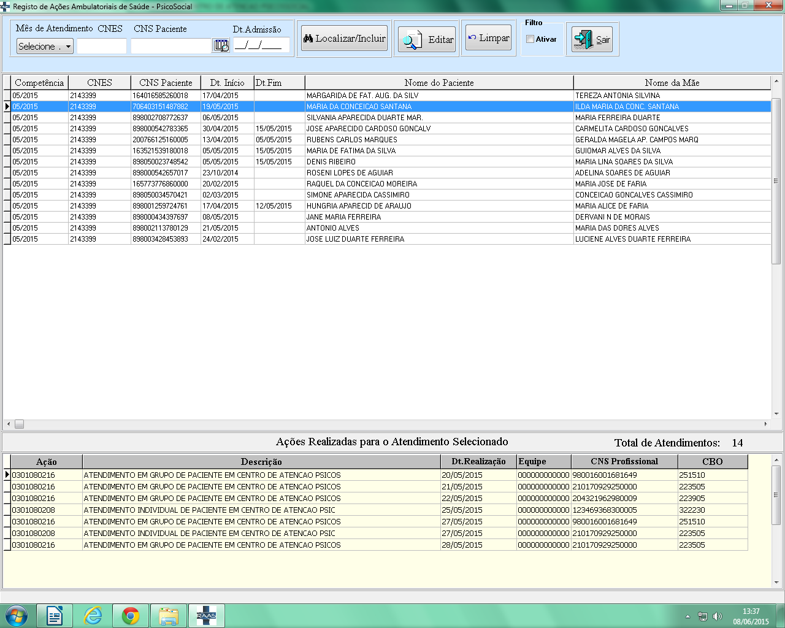Click the Limpar undo-arrow button
The image size is (785, 628).
click(x=488, y=38)
